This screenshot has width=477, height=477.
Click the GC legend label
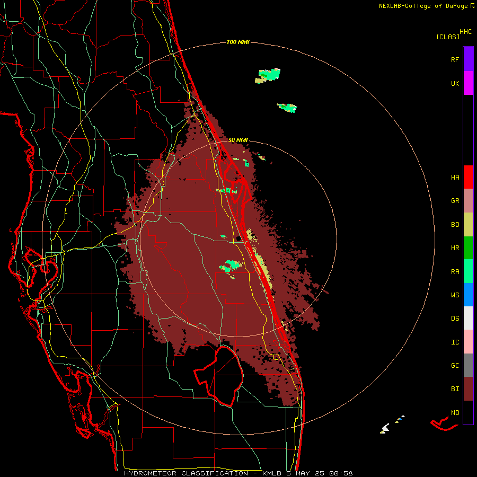point(455,366)
